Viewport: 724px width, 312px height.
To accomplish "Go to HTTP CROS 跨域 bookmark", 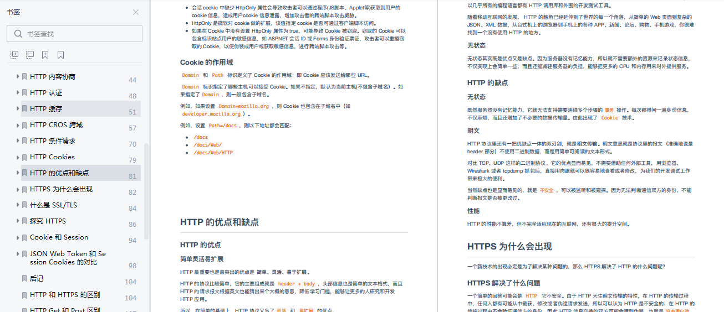I will point(56,124).
